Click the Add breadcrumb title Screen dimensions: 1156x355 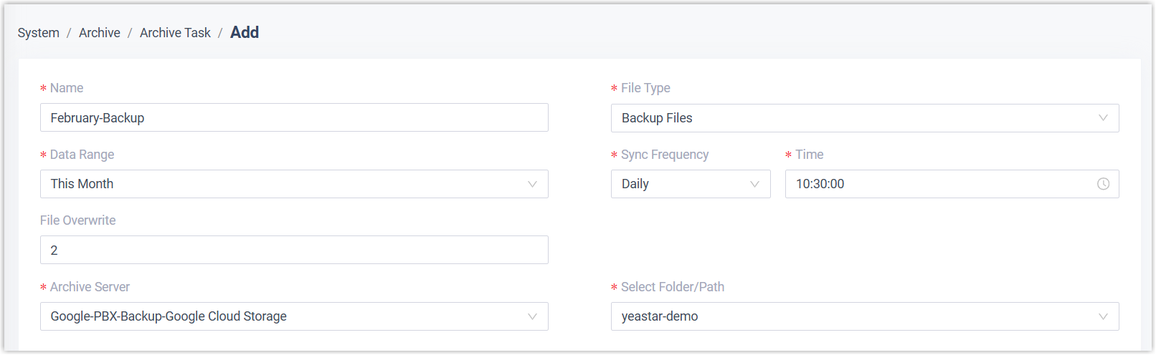pyautogui.click(x=245, y=32)
